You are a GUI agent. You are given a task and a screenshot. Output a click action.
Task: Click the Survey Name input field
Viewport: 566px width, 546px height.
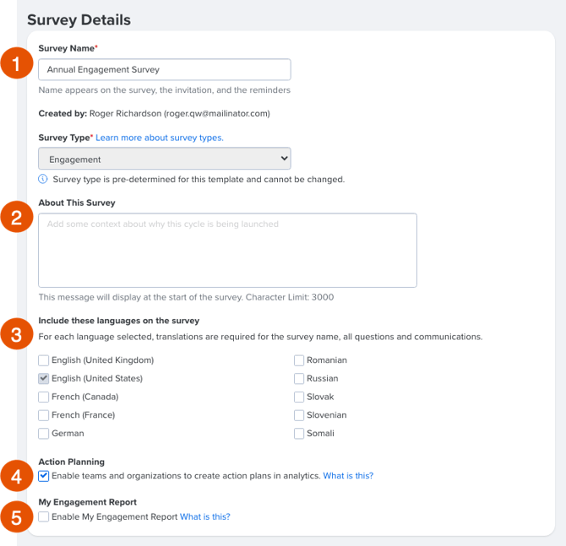click(165, 69)
